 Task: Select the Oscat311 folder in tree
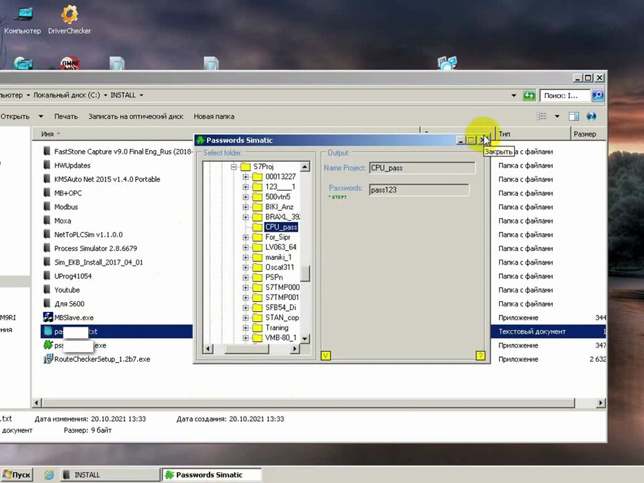(x=280, y=267)
